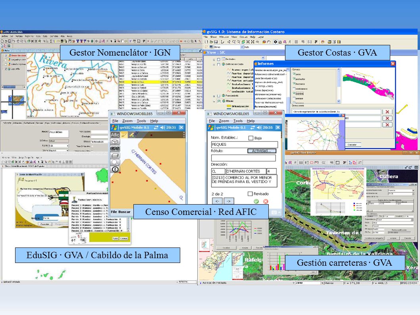Click the '[D213] COMERCIO AL POR MENOR' text box

(x=244, y=180)
